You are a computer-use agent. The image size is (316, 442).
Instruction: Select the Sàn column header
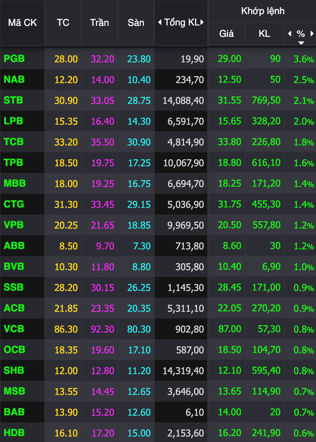coord(136,23)
